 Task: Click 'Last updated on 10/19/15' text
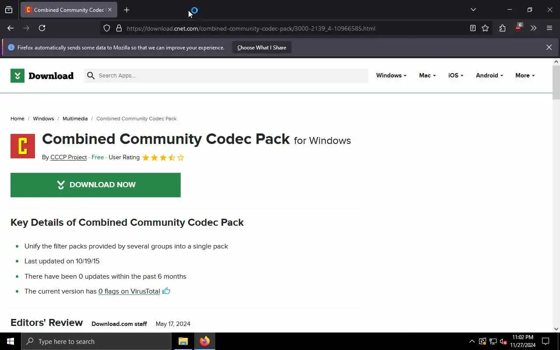(x=62, y=261)
